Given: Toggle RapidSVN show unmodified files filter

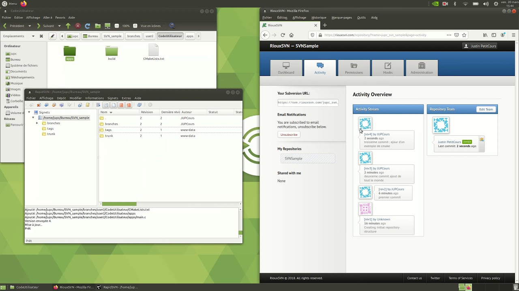Looking at the screenshot, I should click(x=114, y=105).
